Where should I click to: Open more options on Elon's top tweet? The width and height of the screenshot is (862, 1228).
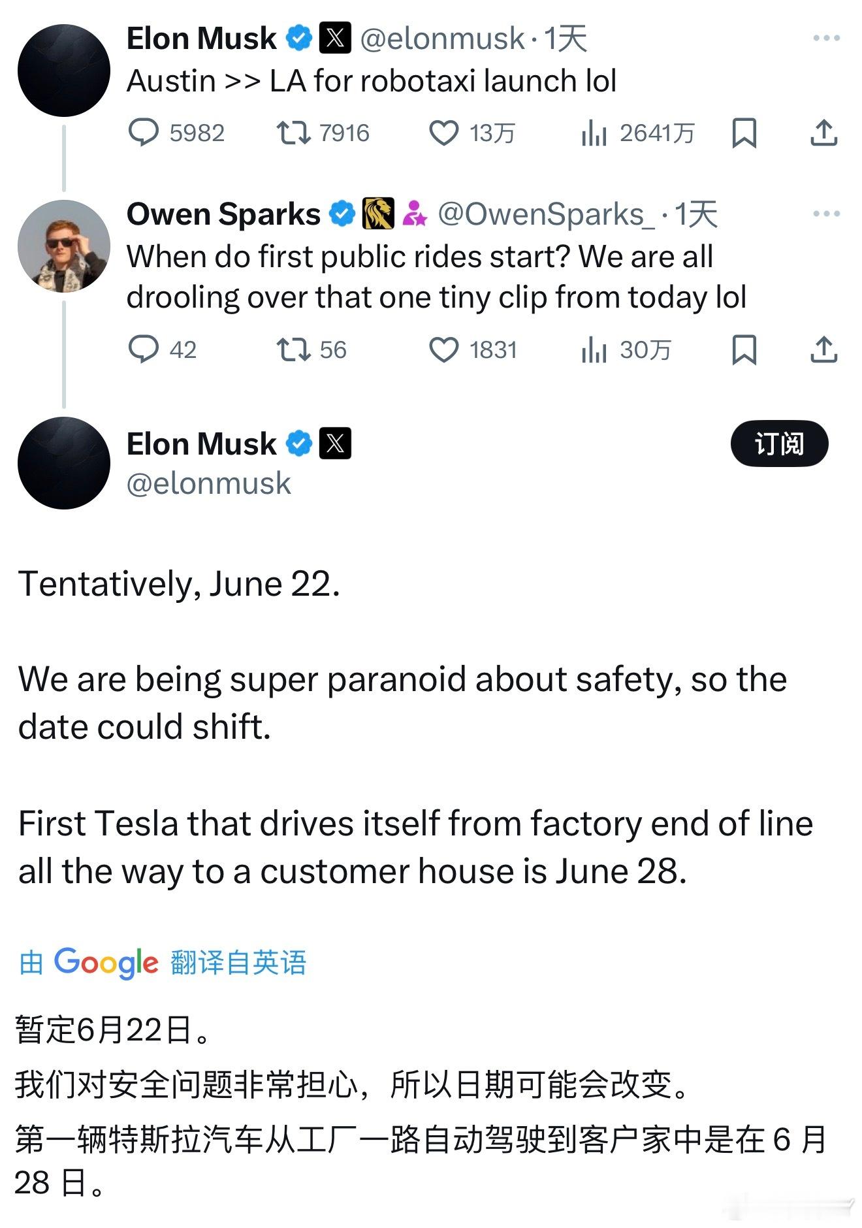click(x=827, y=39)
